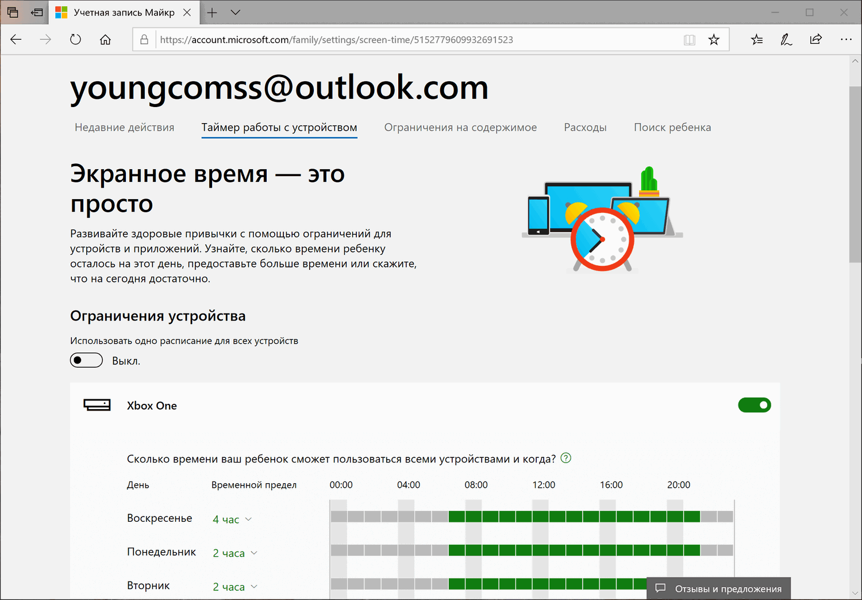Image resolution: width=862 pixels, height=600 pixels.
Task: Open the browser Settings and more menu
Action: point(846,40)
